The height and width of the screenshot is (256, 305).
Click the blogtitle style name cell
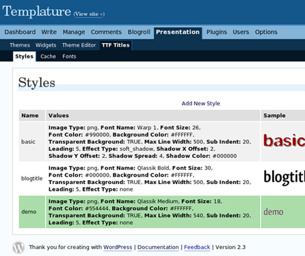tap(32, 179)
